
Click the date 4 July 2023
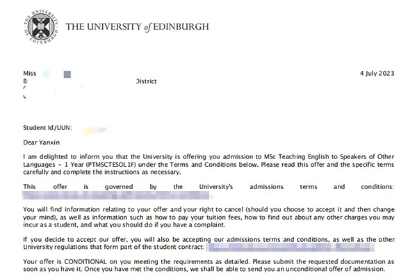coord(377,72)
